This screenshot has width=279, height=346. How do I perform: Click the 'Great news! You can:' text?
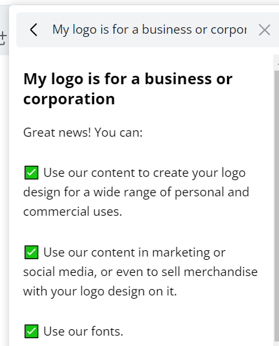83,132
